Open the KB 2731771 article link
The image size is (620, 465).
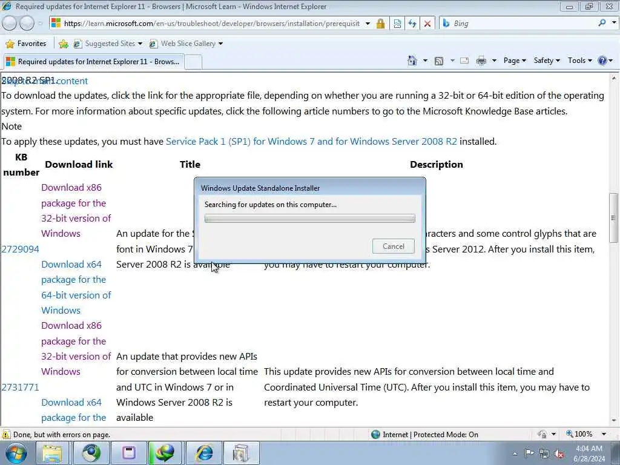click(20, 387)
